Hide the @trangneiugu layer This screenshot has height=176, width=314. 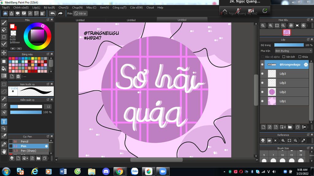262,64
